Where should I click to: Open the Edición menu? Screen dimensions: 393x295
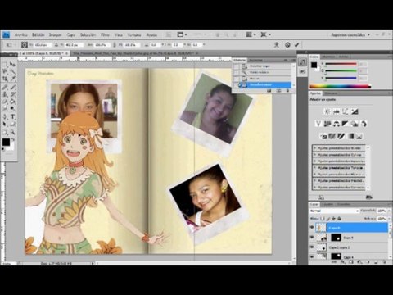[38, 35]
